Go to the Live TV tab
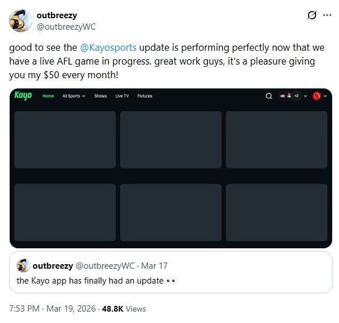Viewport: 339px width, 323px height. [x=122, y=96]
